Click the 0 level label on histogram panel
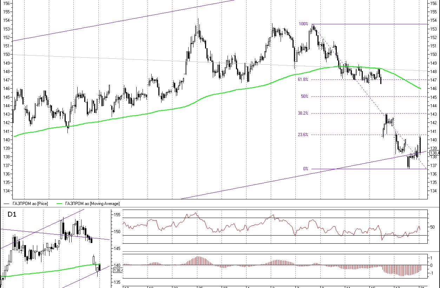Screen dimensions: 440x288 432,265
